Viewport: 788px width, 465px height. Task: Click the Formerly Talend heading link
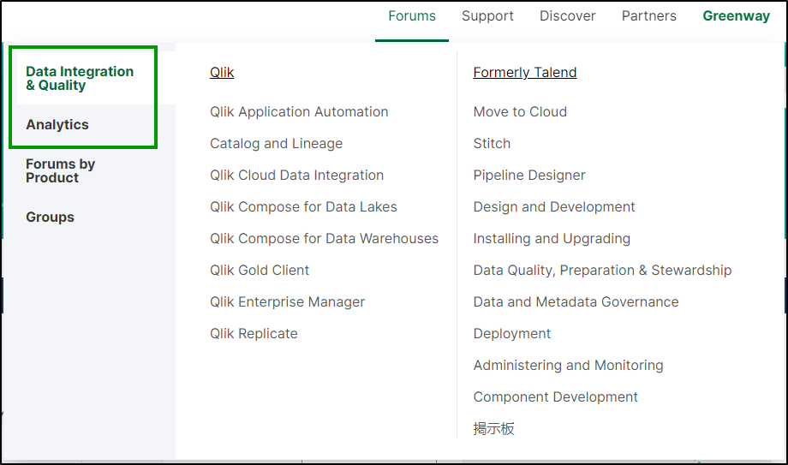525,73
